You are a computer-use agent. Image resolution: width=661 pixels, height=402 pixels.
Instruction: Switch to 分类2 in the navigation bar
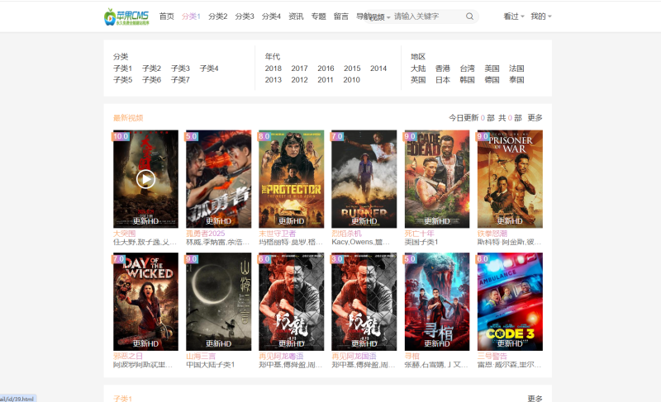click(x=217, y=17)
